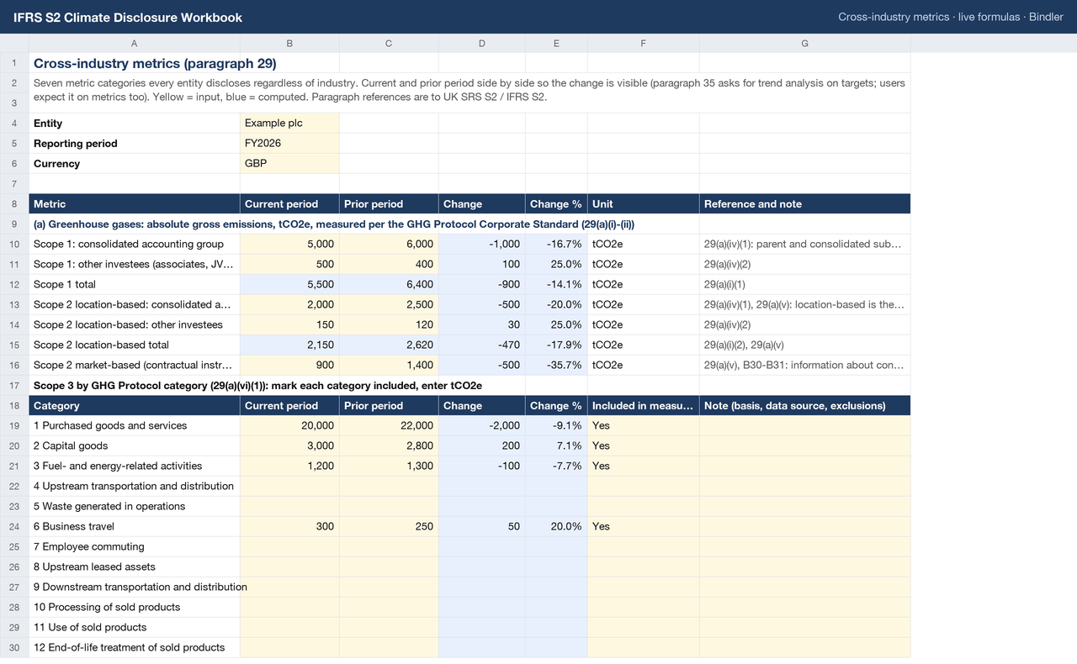The image size is (1077, 664).
Task: Select the 'IFRS S2 Climate Disclosure Workbook' title
Action: click(x=128, y=17)
